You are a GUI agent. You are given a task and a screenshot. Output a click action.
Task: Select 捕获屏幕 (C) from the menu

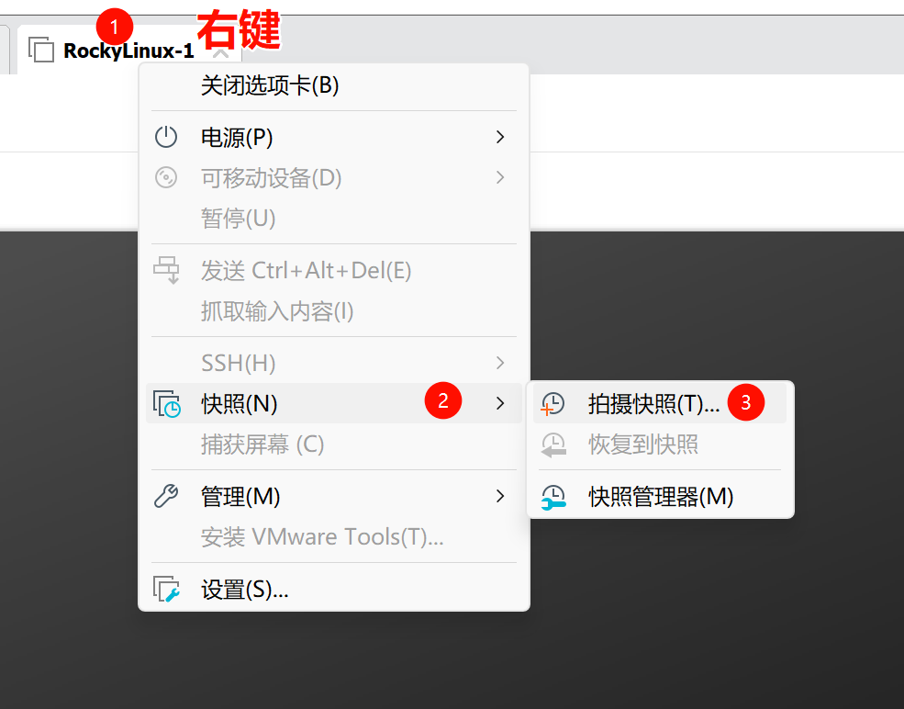[334, 445]
